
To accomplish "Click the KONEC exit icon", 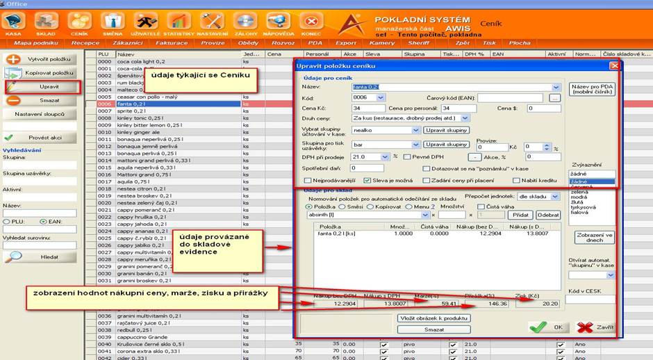I will point(311,21).
